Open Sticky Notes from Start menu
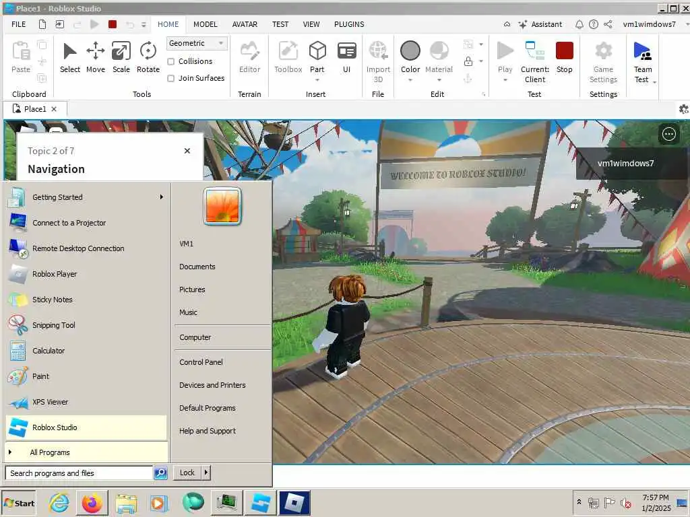Image resolution: width=690 pixels, height=517 pixels. pos(87,300)
